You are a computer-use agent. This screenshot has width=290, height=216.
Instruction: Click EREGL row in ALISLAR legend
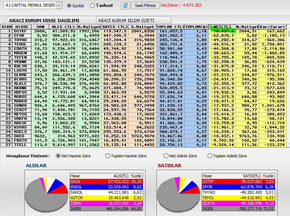point(106,187)
